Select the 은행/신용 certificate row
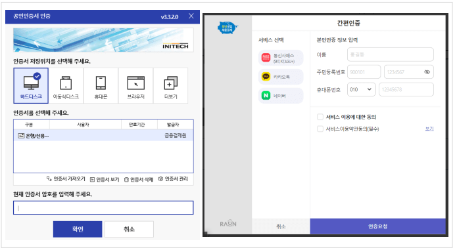The width and height of the screenshot is (455, 248). click(x=103, y=135)
